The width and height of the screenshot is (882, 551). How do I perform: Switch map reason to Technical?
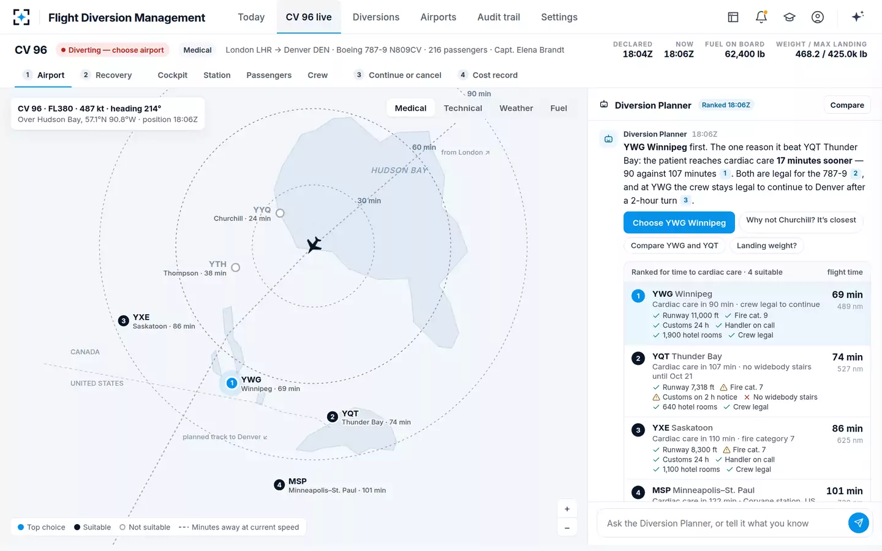pos(463,108)
